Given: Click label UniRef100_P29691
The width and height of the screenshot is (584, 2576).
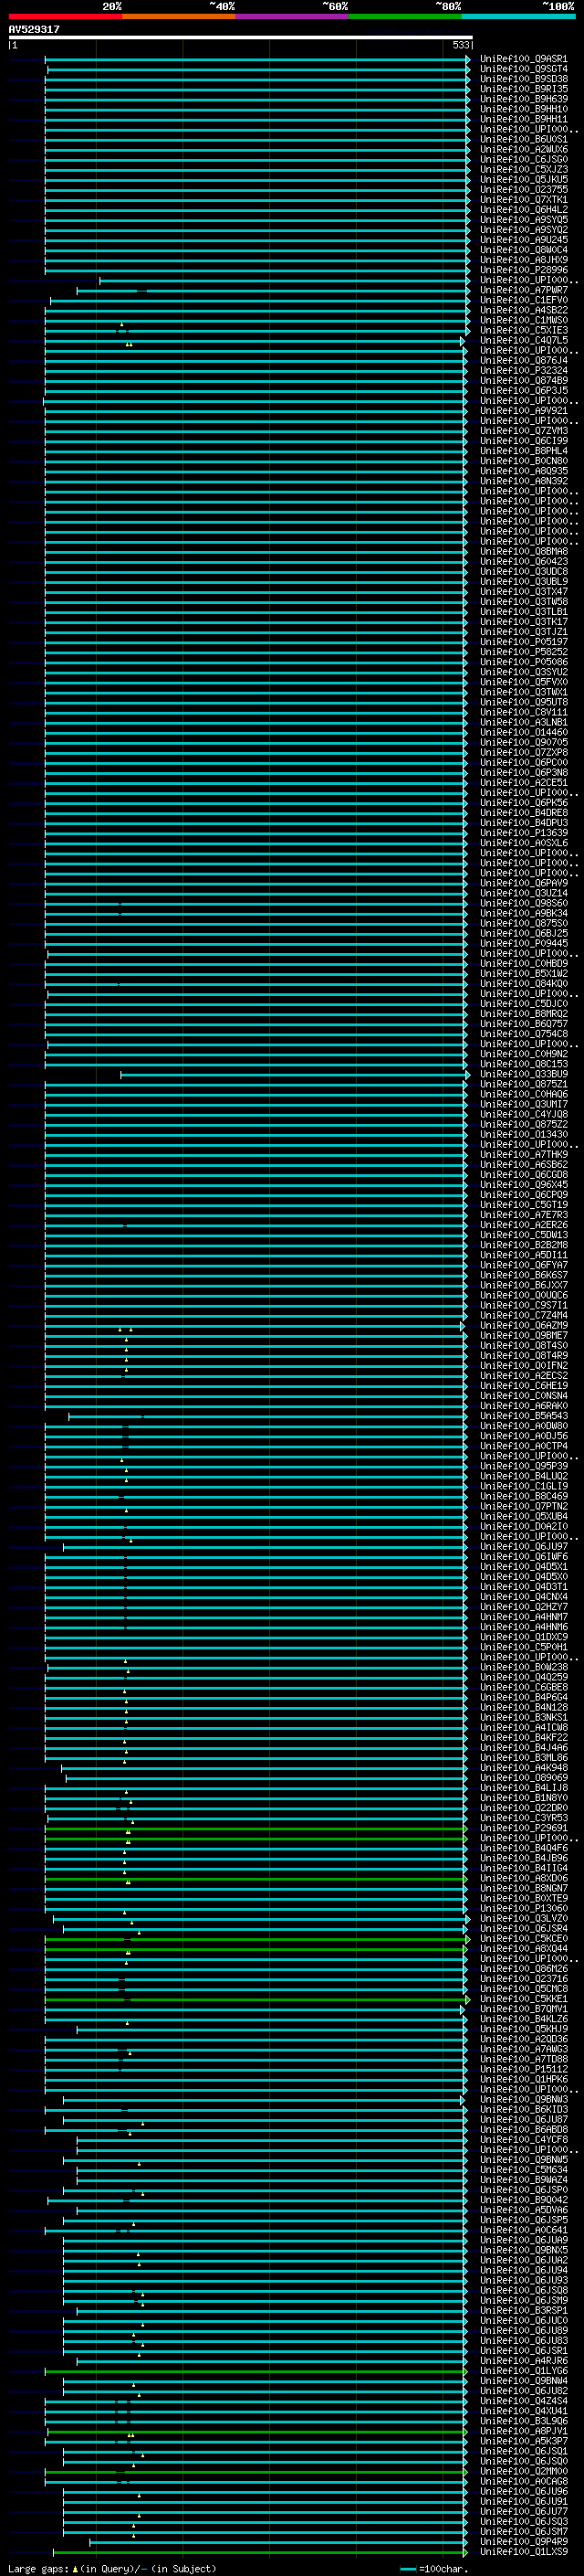Looking at the screenshot, I should click(523, 1828).
